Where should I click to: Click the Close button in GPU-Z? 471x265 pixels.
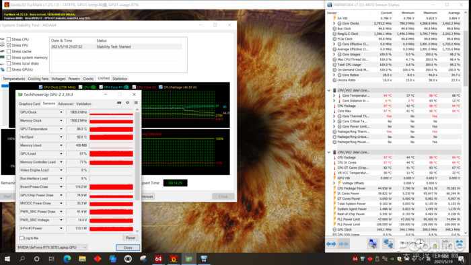point(128,248)
